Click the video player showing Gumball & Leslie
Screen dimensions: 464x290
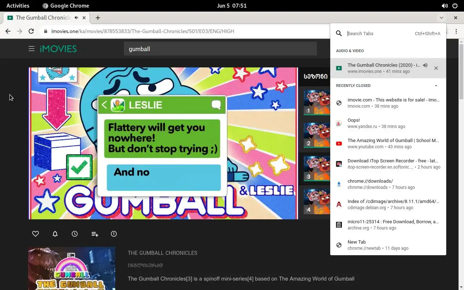tap(163, 143)
